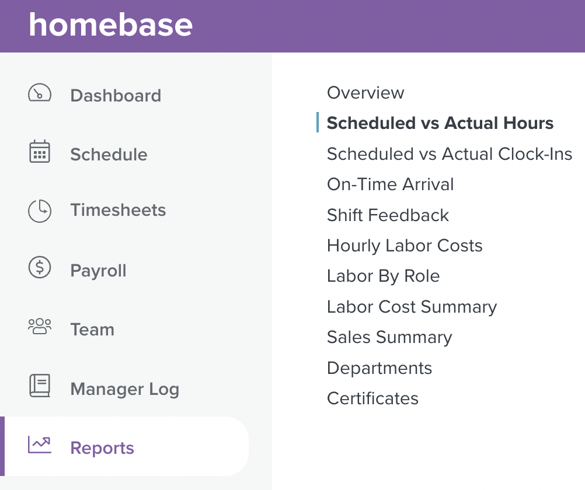View the On-Time Arrival report
The height and width of the screenshot is (490, 585).
[390, 184]
